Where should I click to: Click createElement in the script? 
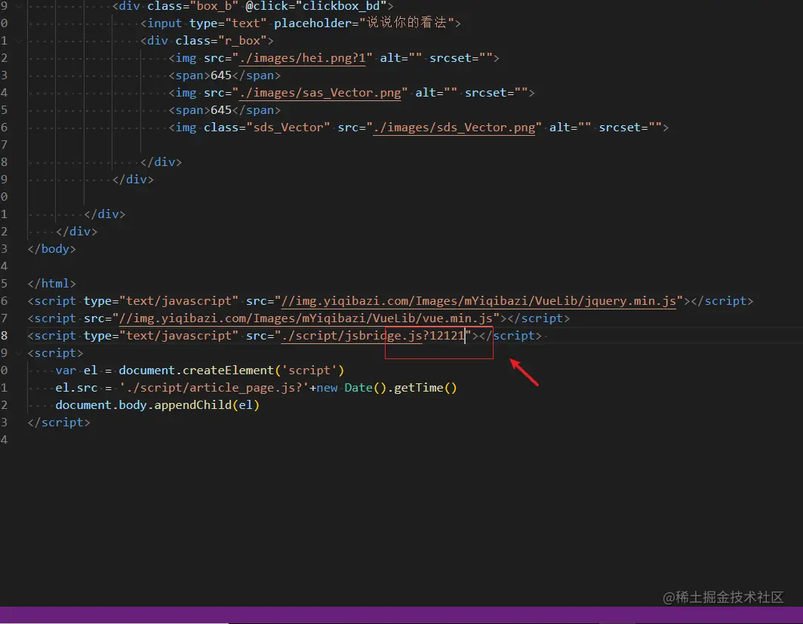pyautogui.click(x=229, y=370)
